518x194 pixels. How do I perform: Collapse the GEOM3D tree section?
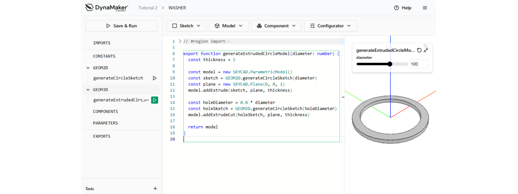tap(88, 90)
